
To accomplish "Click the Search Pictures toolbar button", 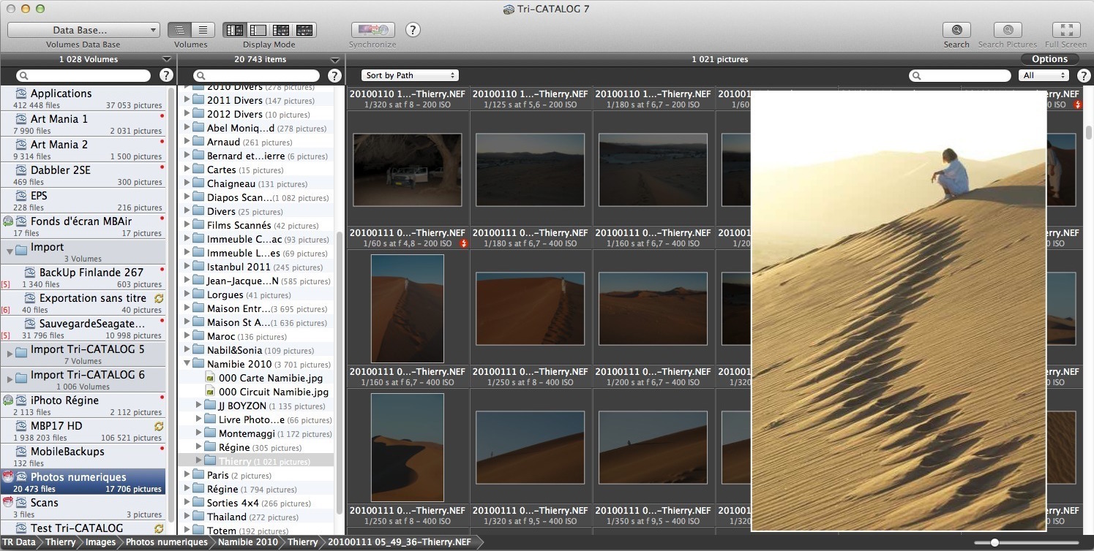I will 1008,30.
